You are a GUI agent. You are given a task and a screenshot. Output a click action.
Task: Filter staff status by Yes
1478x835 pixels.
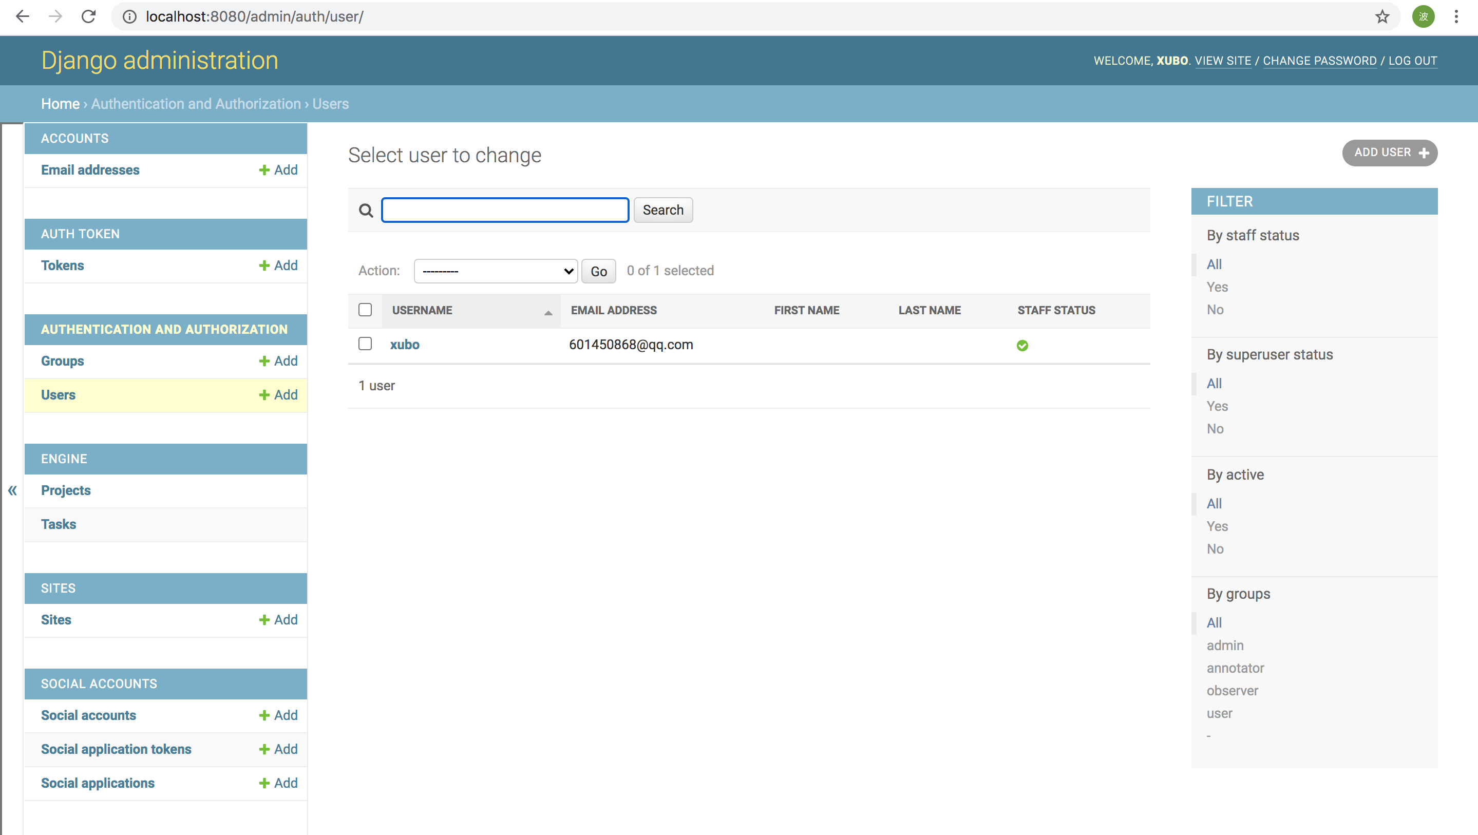(x=1217, y=287)
